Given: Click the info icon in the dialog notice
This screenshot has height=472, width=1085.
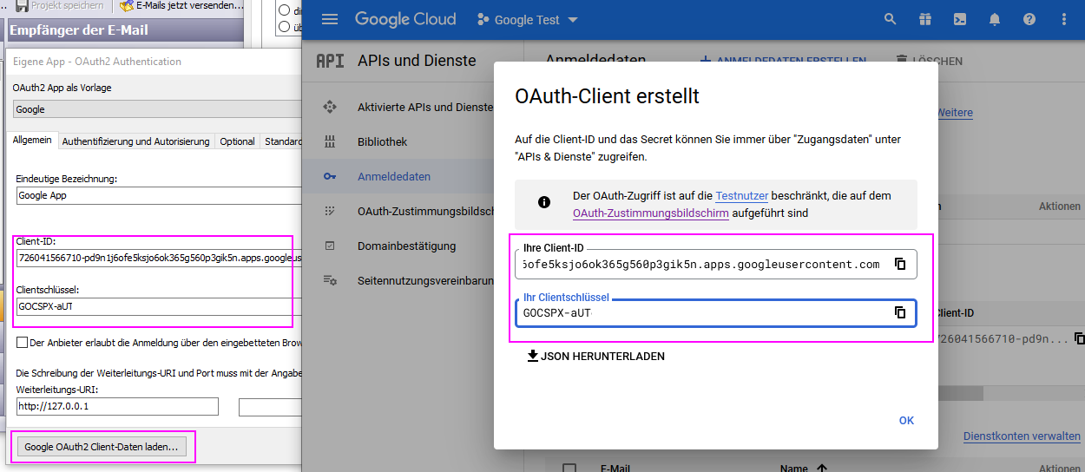Looking at the screenshot, I should point(544,202).
